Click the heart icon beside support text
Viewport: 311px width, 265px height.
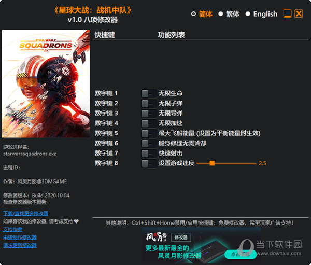(76, 221)
